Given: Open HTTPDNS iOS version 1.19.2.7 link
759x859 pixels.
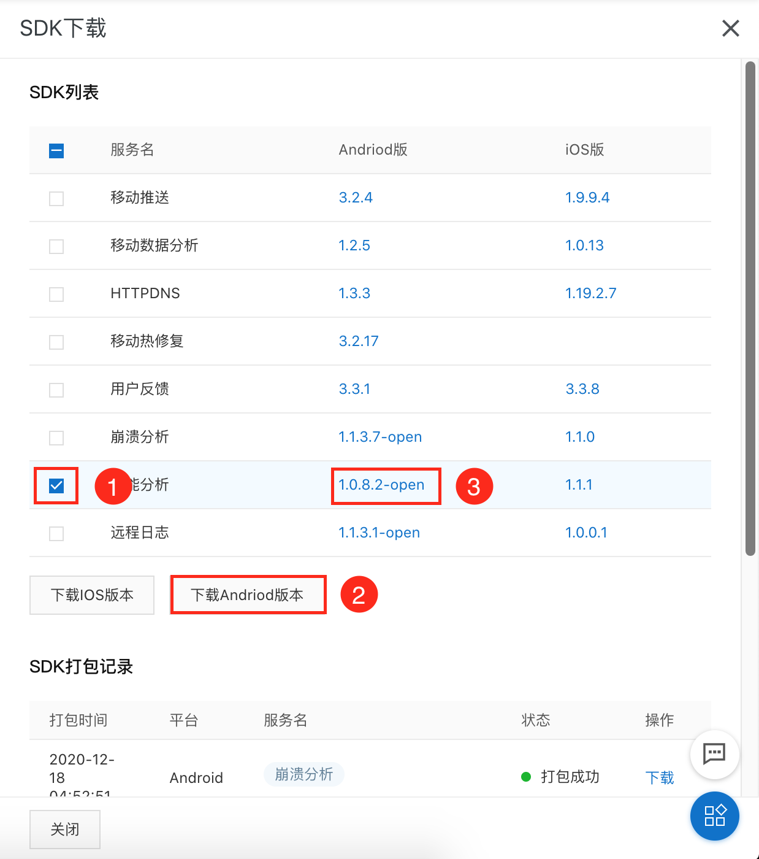Looking at the screenshot, I should 590,293.
